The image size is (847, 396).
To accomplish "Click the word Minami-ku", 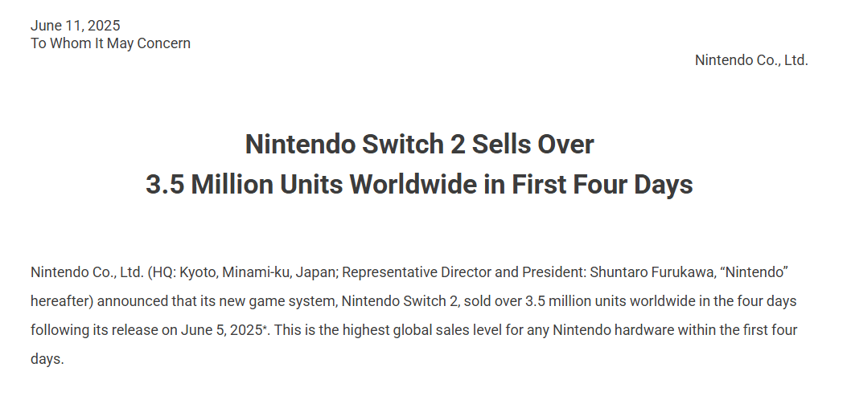I will [257, 272].
